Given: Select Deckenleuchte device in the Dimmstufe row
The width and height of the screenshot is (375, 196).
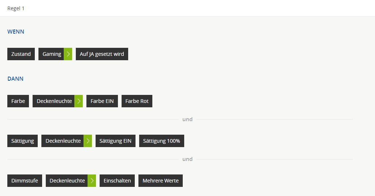Looking at the screenshot, I should coord(67,181).
